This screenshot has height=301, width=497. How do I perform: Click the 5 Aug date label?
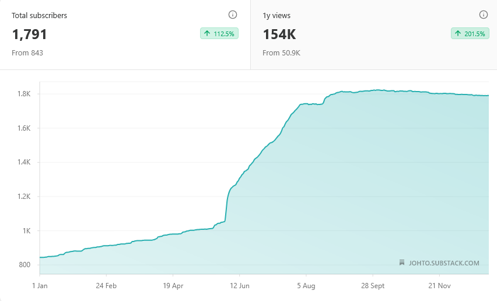click(306, 286)
